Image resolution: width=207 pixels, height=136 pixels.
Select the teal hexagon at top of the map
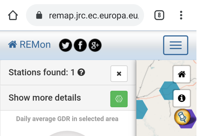coord(166,91)
